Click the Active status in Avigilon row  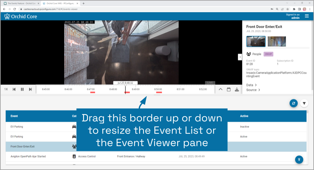244,156
